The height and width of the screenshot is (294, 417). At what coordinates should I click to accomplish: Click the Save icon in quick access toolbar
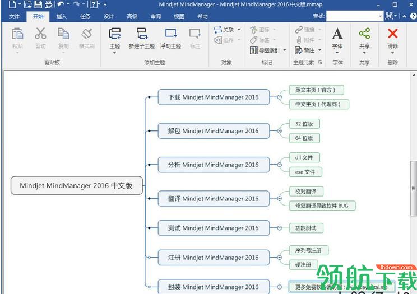click(38, 4)
